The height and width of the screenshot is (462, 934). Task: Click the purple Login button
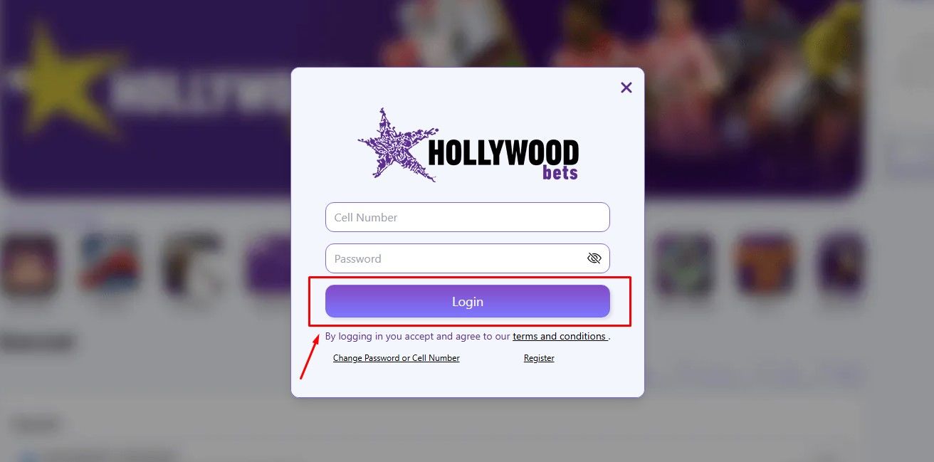coord(468,301)
